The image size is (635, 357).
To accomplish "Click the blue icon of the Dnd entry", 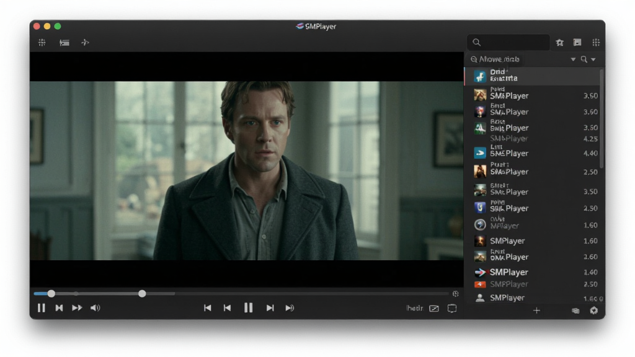I will tap(480, 76).
